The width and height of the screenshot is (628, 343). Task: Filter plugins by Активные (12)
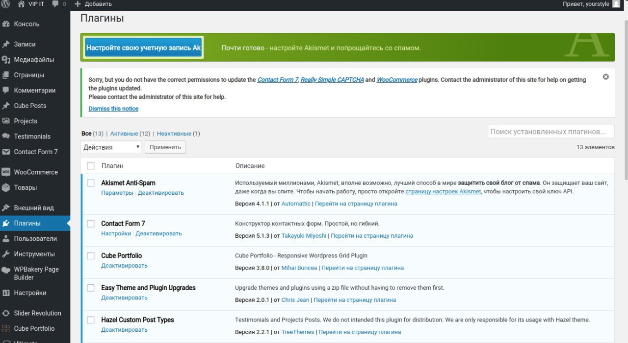[130, 134]
